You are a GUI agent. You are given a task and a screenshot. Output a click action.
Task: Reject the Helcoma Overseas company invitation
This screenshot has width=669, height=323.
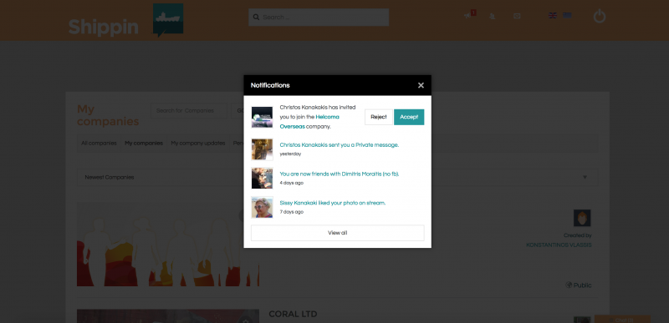[379, 117]
